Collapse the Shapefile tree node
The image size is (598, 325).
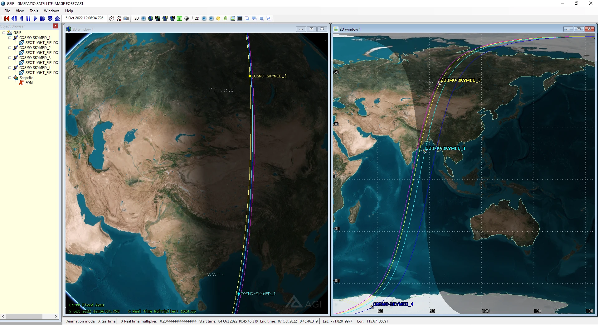pos(10,78)
